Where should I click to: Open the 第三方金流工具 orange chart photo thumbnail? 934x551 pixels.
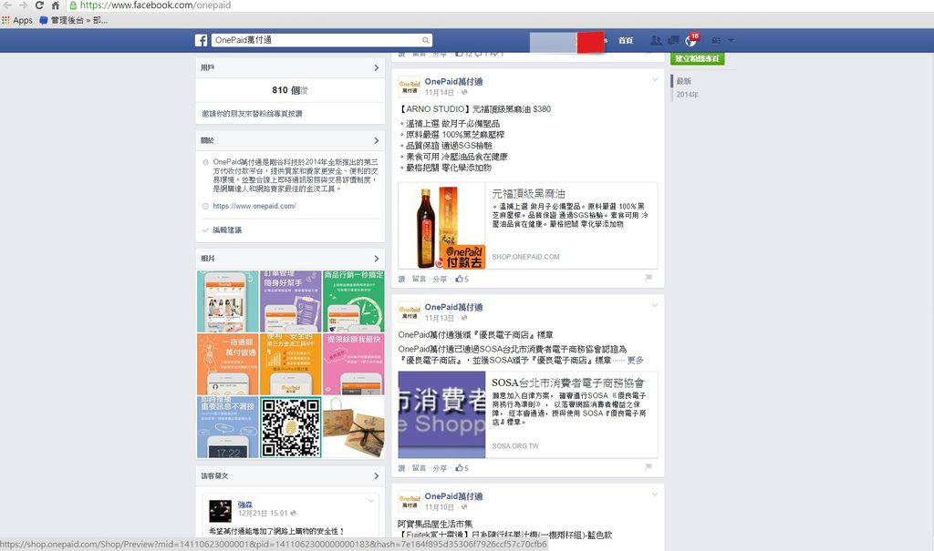[x=291, y=364]
